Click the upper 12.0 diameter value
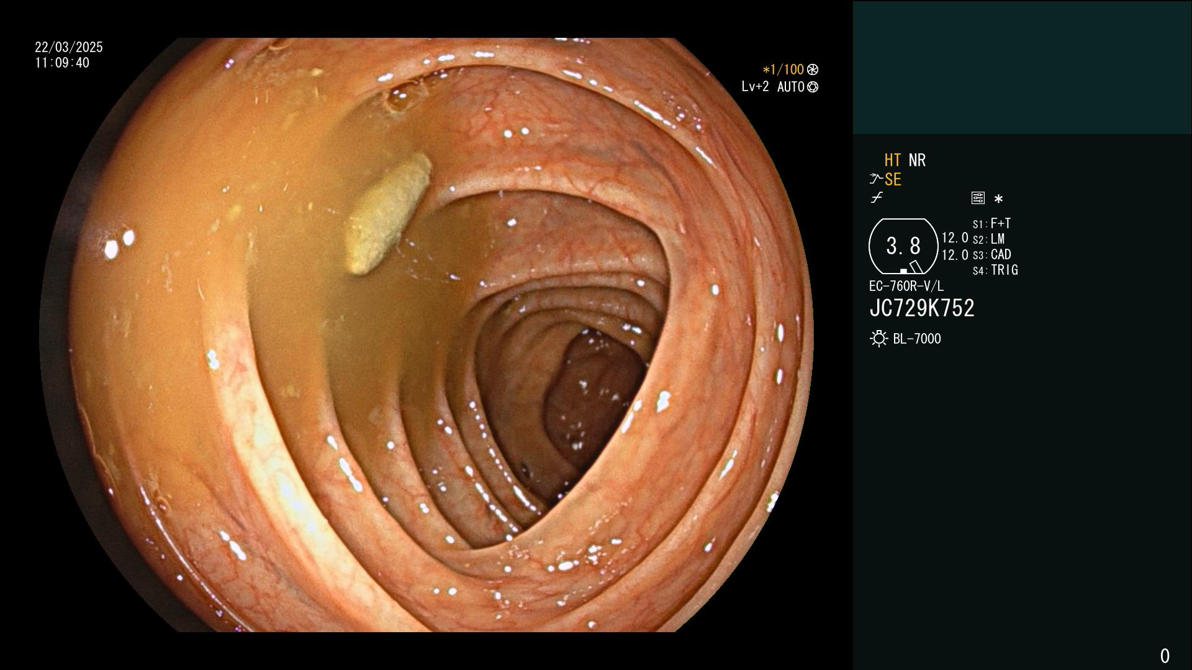The height and width of the screenshot is (670, 1192). pyautogui.click(x=955, y=238)
